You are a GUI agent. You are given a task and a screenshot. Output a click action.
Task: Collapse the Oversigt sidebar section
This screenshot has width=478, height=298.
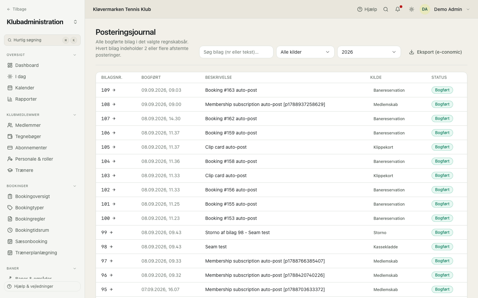coord(75,55)
